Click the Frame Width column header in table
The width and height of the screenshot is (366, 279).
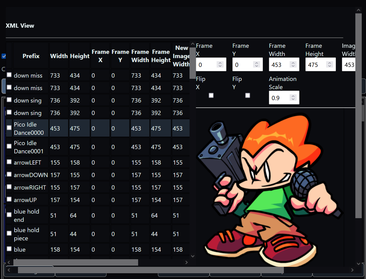(x=140, y=56)
